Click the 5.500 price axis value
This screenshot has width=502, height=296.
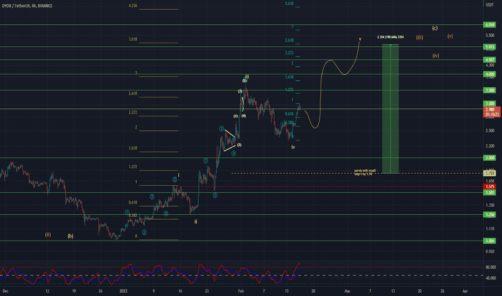pyautogui.click(x=490, y=36)
